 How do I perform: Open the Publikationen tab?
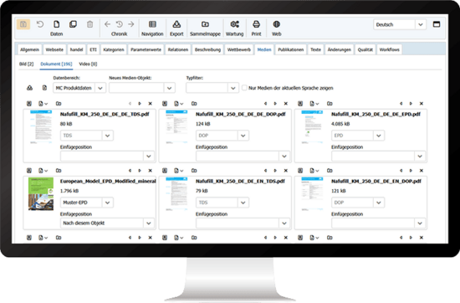pyautogui.click(x=291, y=49)
